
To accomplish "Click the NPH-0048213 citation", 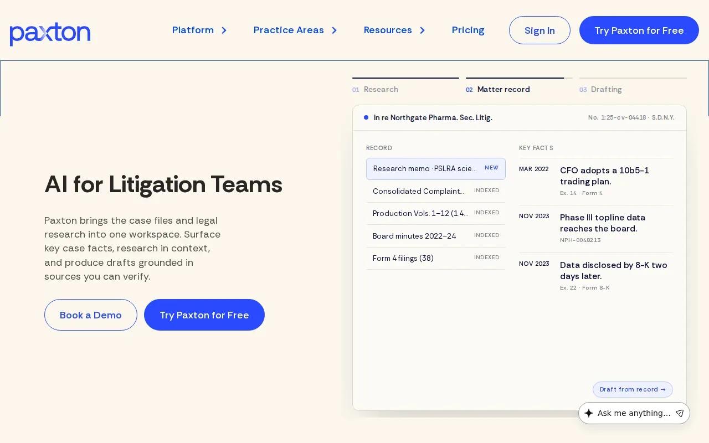I will (580, 240).
